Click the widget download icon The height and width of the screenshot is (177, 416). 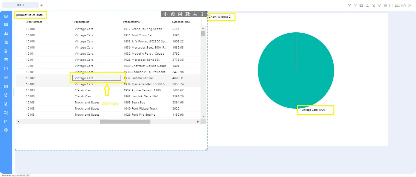click(195, 14)
